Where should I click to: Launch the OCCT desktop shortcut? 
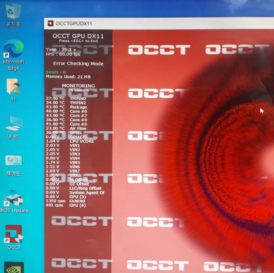click(14, 237)
